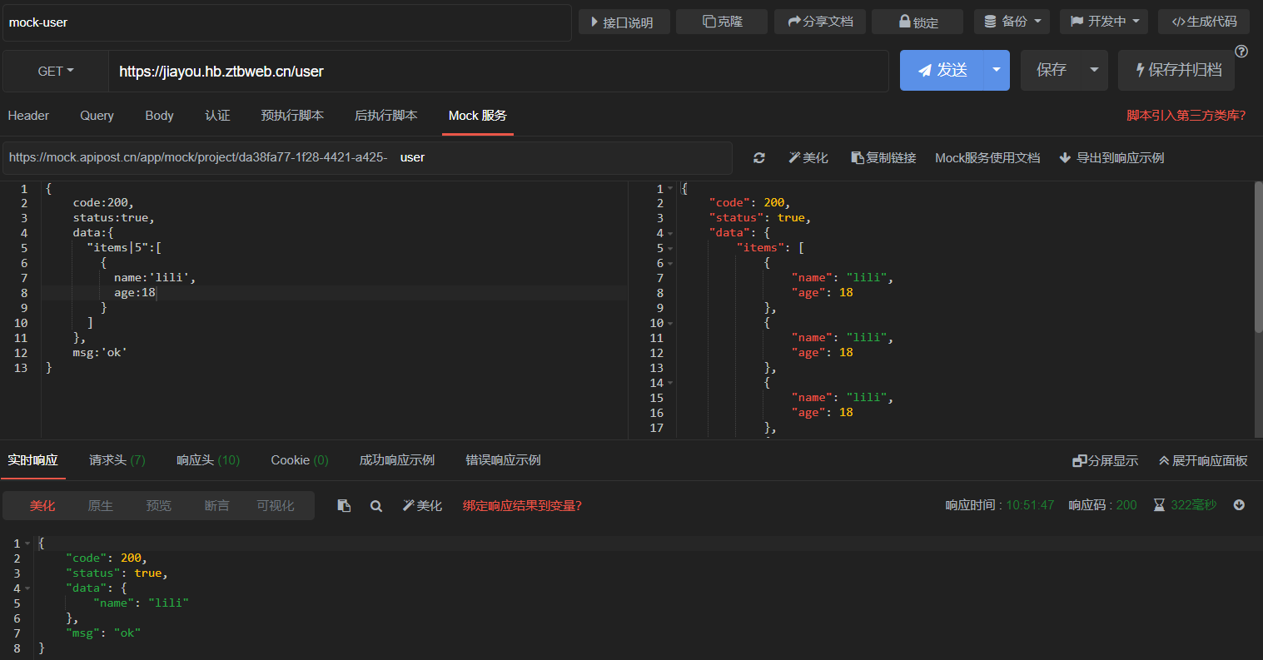Select 可视化 visualization view mode
The width and height of the screenshot is (1263, 660).
(276, 506)
